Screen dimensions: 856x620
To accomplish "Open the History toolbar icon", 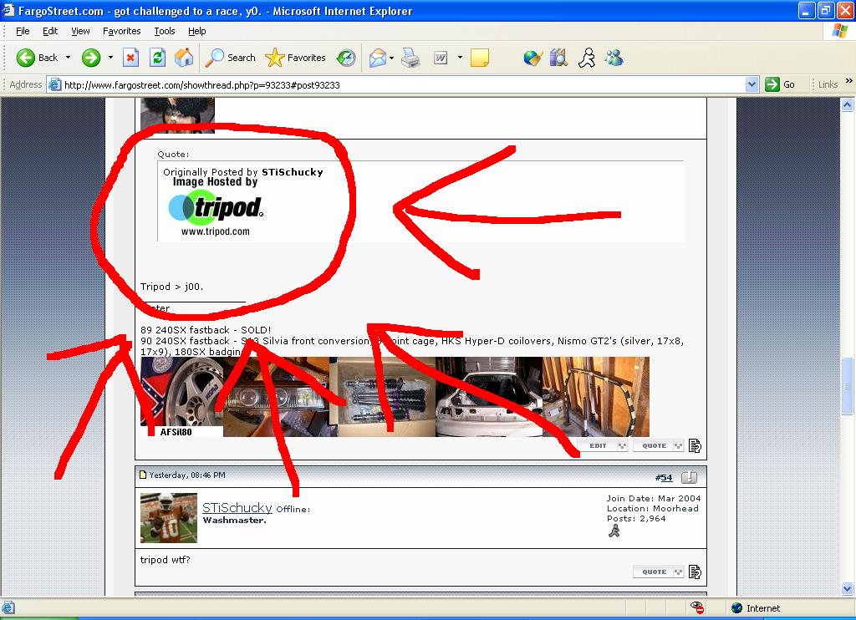I will 346,58.
